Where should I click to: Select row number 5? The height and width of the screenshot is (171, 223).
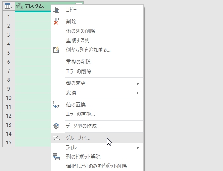pyautogui.click(x=9, y=53)
